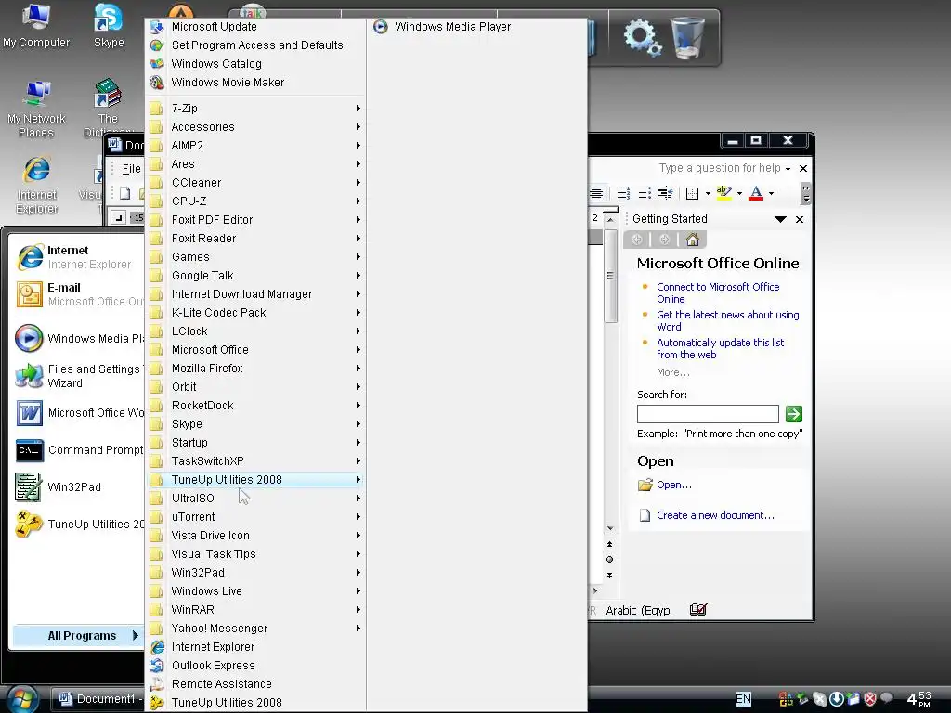Image resolution: width=951 pixels, height=713 pixels.
Task: Click All Programs button
Action: pos(79,635)
